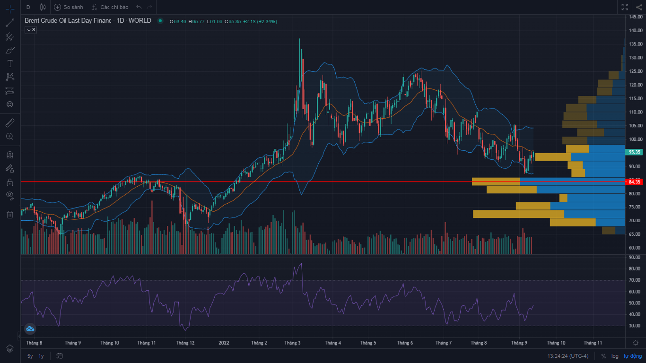Open Các chỉ báo indicators dialog
Viewport: 646px width, 363px height.
click(x=110, y=7)
